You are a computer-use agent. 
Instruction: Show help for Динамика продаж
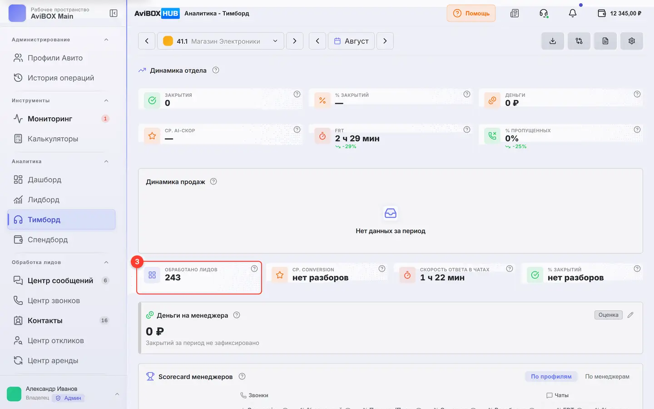(213, 181)
